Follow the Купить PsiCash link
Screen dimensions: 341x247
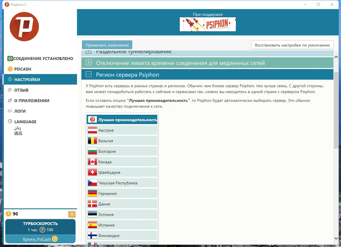click(37, 239)
